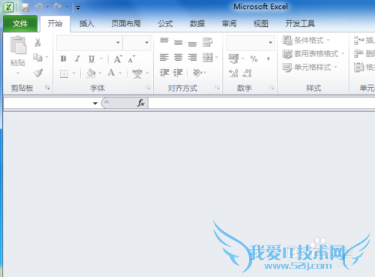Toggle Align Text Left
The height and width of the screenshot is (277, 375).
pyautogui.click(x=164, y=58)
